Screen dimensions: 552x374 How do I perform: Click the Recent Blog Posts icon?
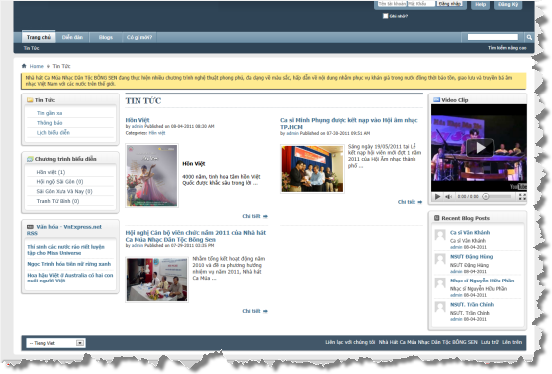[x=436, y=218]
